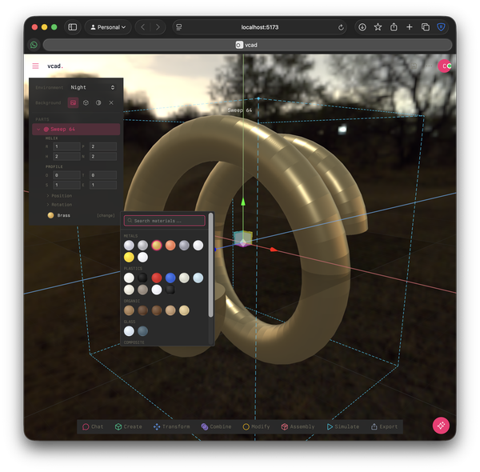The height and width of the screenshot is (472, 480).
Task: Open the Environment dropdown showing Night
Action: [93, 87]
